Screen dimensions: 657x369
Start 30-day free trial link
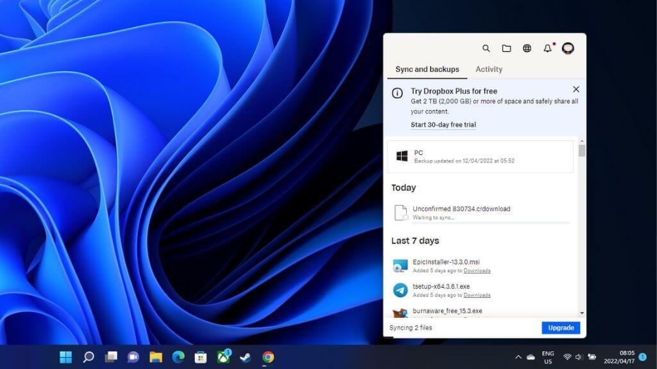[x=443, y=125]
